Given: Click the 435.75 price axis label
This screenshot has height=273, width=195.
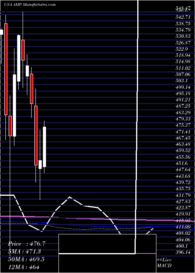Looking at the screenshot, I should point(183,189).
